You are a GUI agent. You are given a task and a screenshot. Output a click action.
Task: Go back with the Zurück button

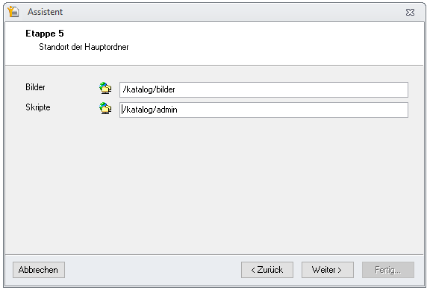click(x=267, y=270)
